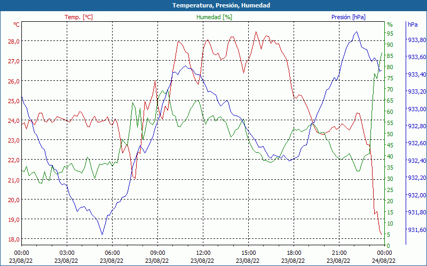Click the 933,40 pressure axis value
The height and width of the screenshot is (266, 427).
point(417,74)
